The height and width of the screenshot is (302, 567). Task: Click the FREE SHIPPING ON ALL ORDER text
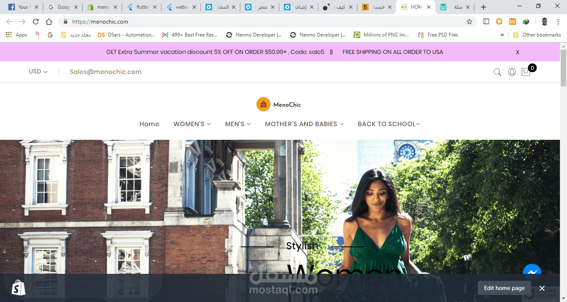(x=393, y=52)
